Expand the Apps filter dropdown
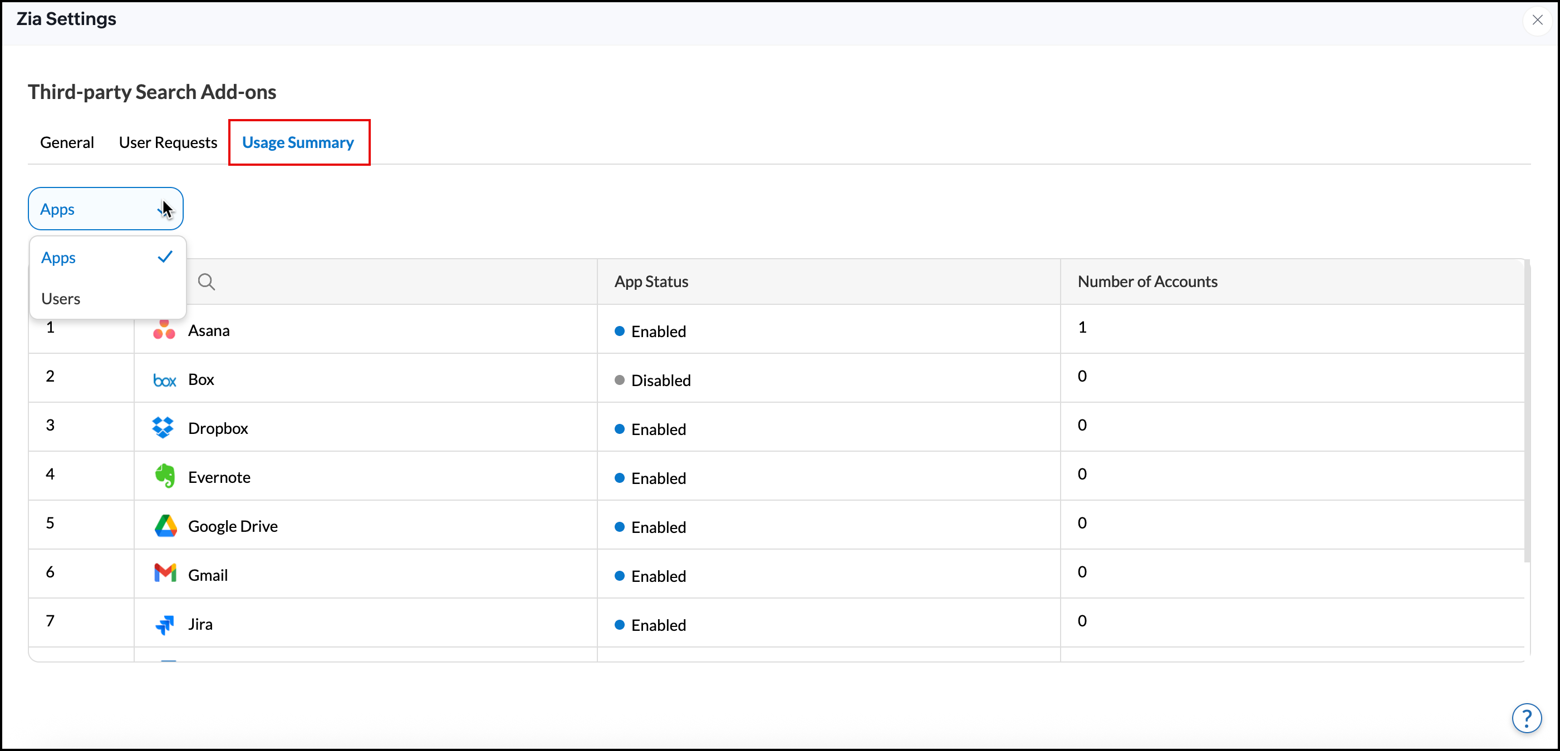The height and width of the screenshot is (751, 1560). coord(105,209)
